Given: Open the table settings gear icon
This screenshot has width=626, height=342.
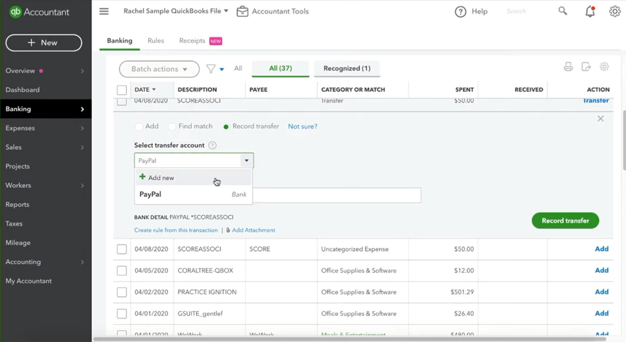Looking at the screenshot, I should point(604,67).
